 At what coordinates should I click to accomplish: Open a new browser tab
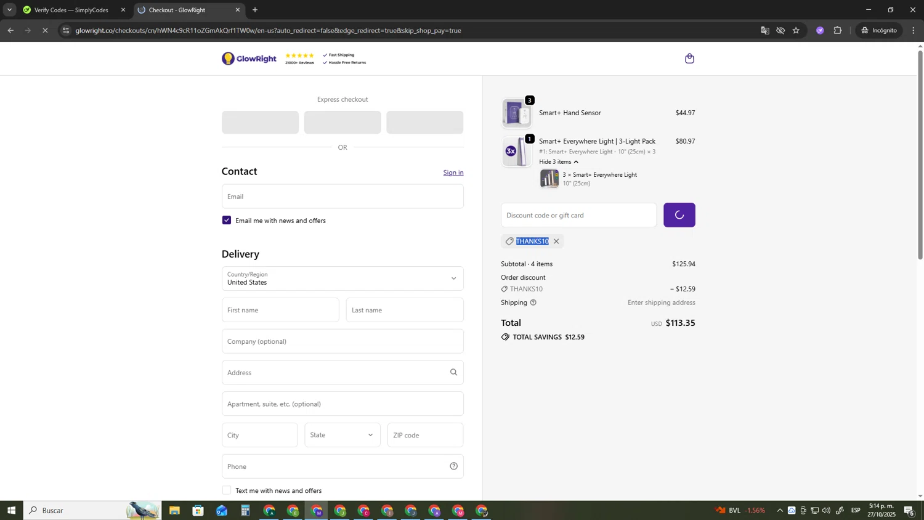click(x=255, y=10)
